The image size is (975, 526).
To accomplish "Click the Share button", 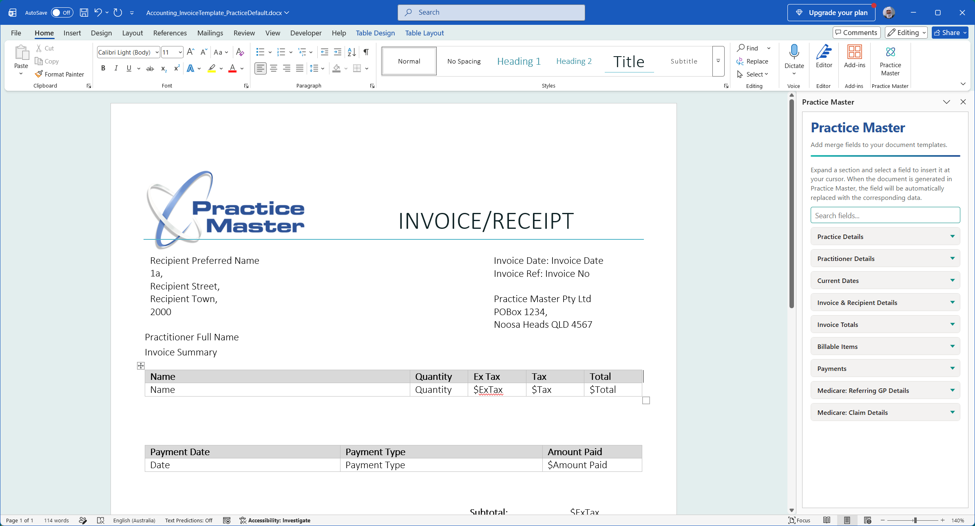I will [950, 33].
